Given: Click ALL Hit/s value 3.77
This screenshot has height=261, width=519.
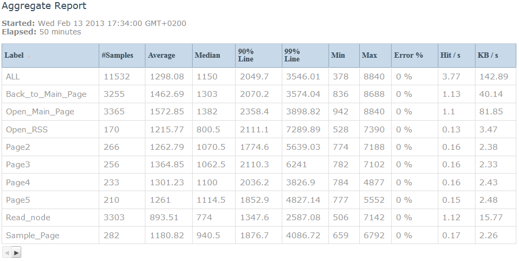Looking at the screenshot, I should (451, 76).
